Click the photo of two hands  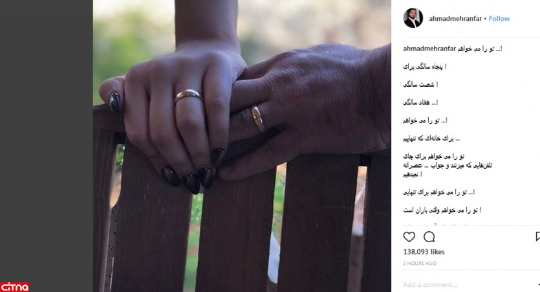(242, 146)
